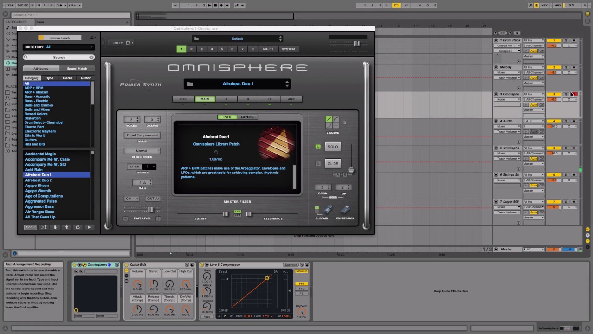Go to previous patch with up arrow

(x=66, y=227)
